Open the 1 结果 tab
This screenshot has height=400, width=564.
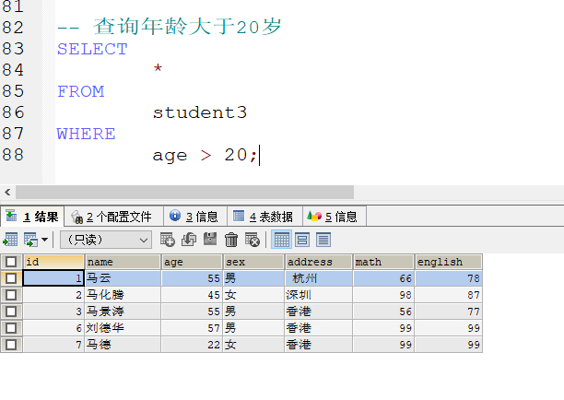32,217
